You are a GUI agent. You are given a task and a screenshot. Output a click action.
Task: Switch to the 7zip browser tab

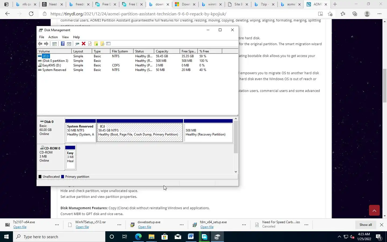click(264, 4)
